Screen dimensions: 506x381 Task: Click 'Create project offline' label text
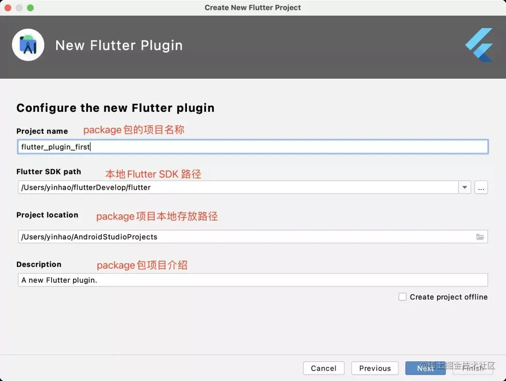(x=448, y=297)
